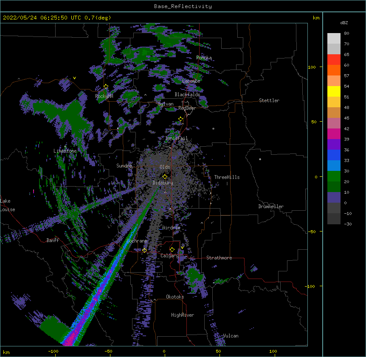Click the Didsbury city label
366x357 pixels.
point(163,183)
